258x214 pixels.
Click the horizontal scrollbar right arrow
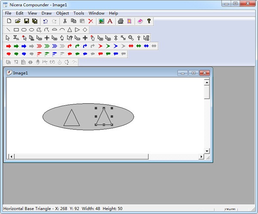click(201, 156)
